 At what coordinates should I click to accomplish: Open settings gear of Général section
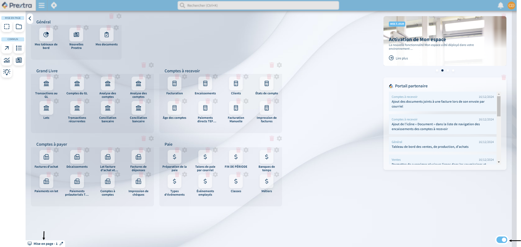[x=119, y=16]
